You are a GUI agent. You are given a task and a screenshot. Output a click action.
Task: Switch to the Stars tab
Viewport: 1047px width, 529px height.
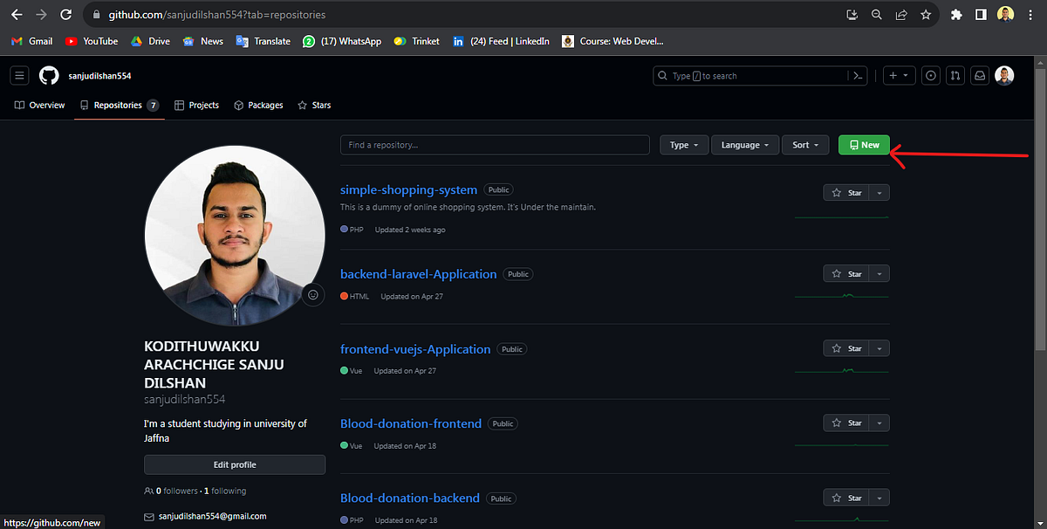(x=314, y=105)
